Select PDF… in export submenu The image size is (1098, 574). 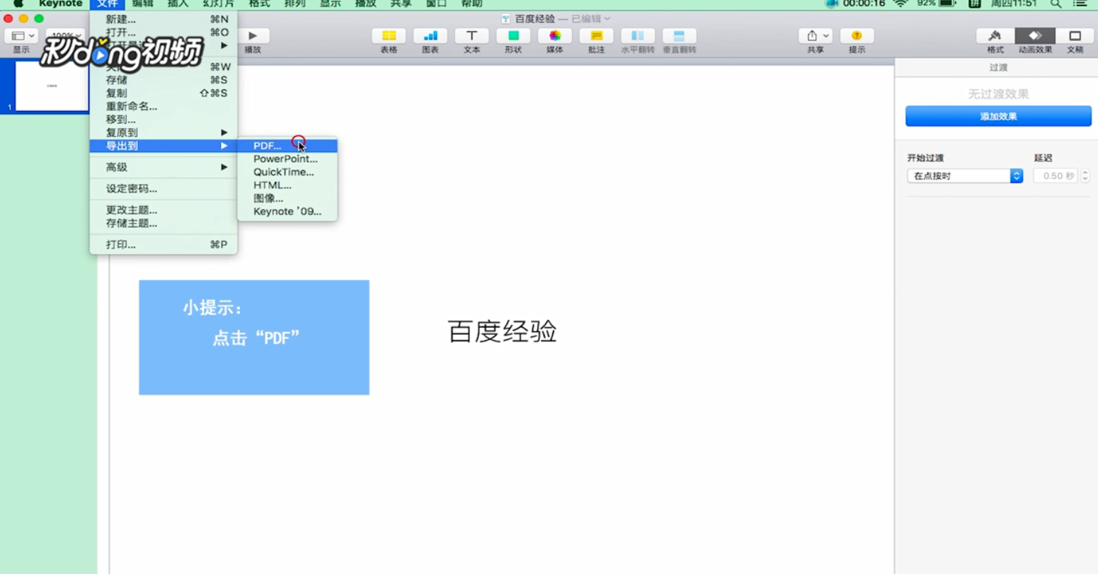pos(287,146)
